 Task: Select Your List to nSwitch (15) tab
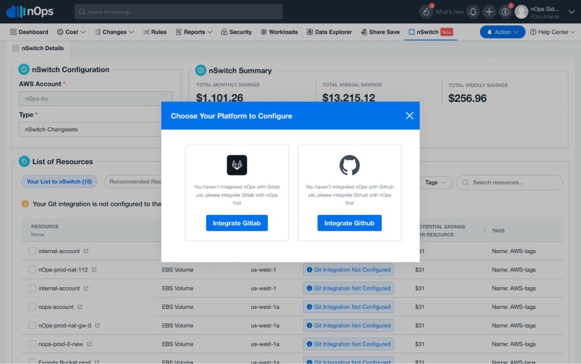[x=59, y=181]
